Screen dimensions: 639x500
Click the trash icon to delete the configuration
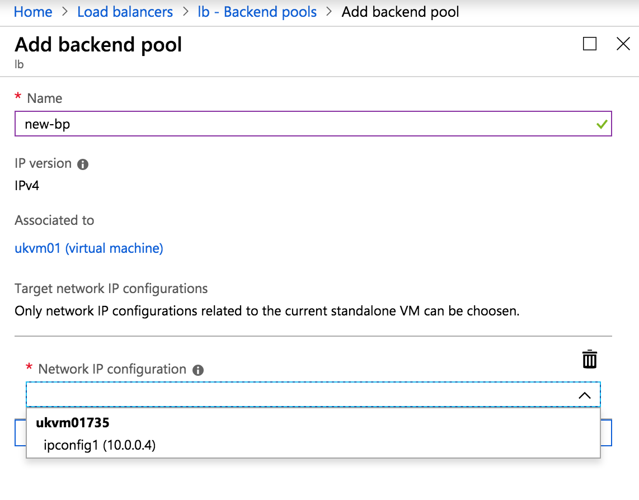click(x=589, y=359)
